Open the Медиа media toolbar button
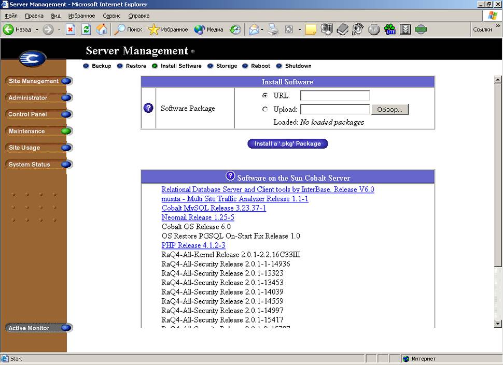The height and width of the screenshot is (365, 503). click(208, 30)
